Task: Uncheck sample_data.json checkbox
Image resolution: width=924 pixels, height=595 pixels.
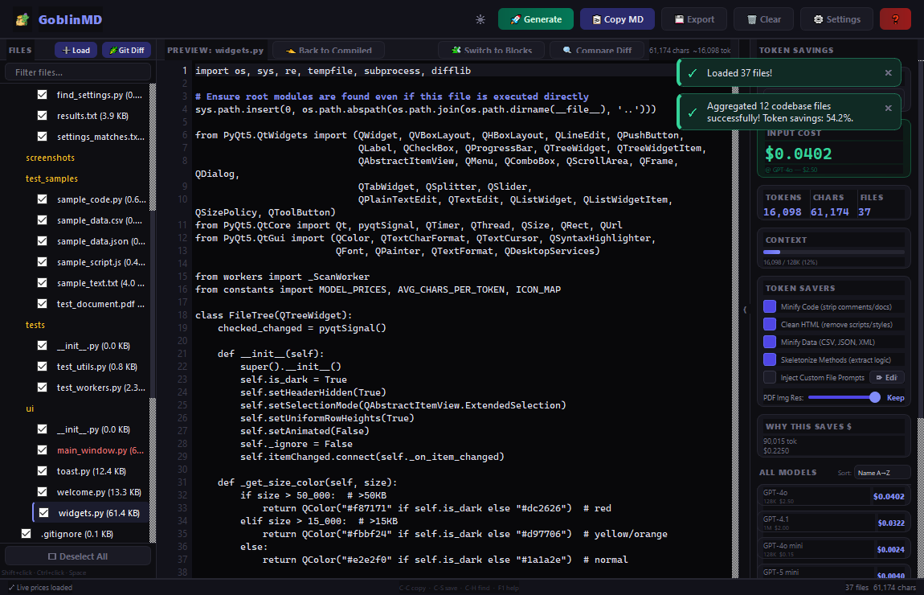Action: pyautogui.click(x=43, y=241)
